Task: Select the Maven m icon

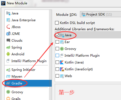Action: click(8, 76)
